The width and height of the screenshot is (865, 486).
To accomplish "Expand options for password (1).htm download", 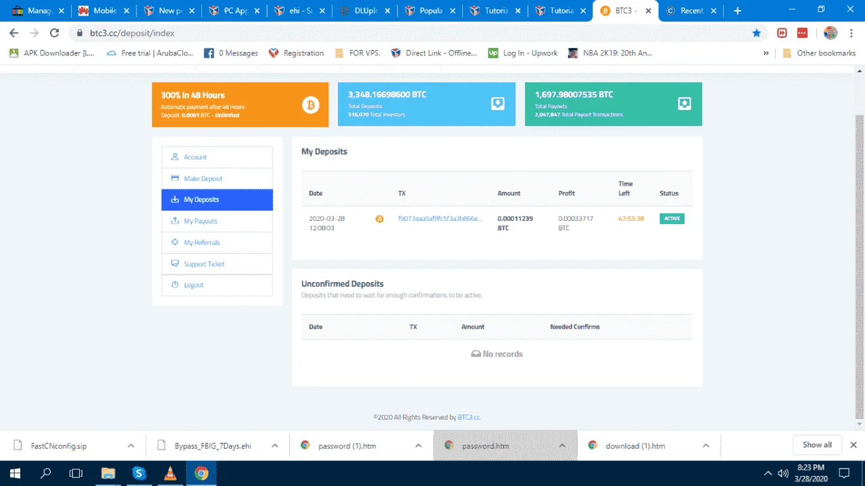I will (x=418, y=446).
